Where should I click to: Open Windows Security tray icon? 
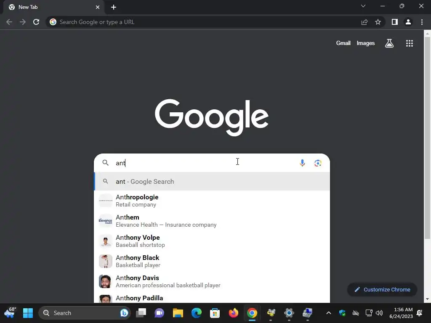pos(342,313)
